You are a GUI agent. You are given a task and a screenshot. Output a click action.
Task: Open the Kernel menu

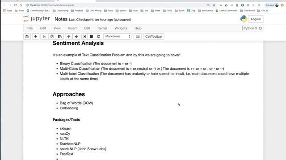point(102,28)
